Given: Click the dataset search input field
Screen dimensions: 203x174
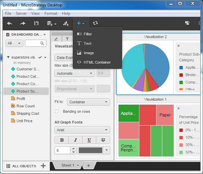Looking at the screenshot, I should [35, 43].
